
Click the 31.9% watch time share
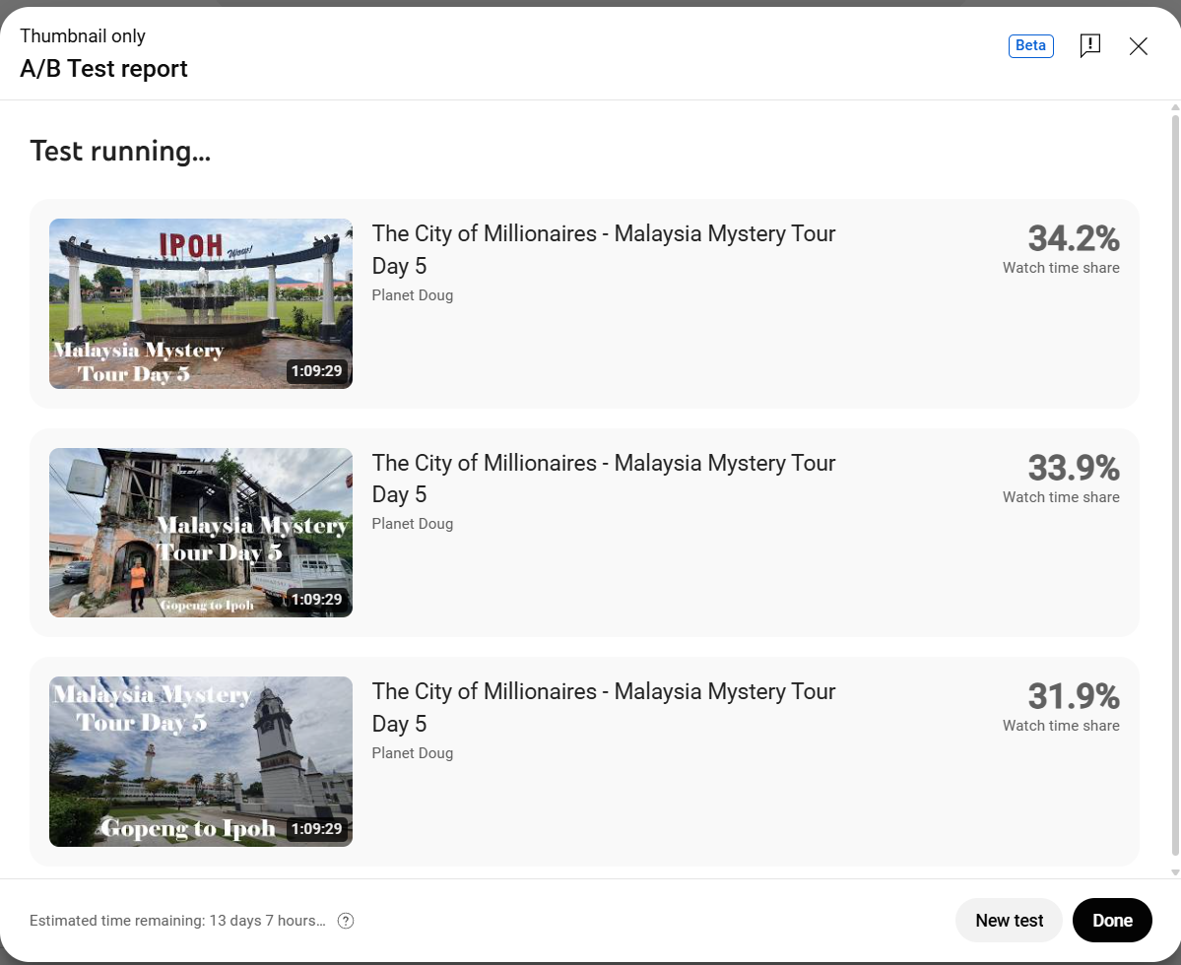coord(1073,696)
